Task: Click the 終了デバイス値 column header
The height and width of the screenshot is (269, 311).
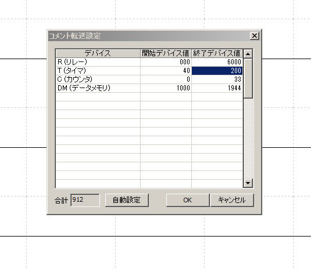Action: [217, 53]
